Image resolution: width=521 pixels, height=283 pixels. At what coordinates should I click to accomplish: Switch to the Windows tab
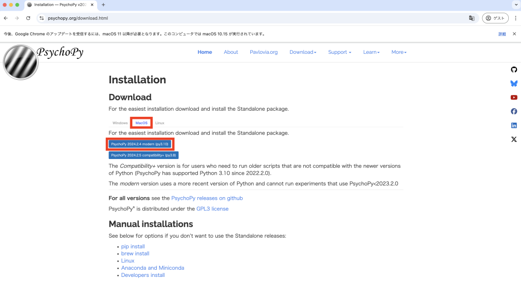(x=120, y=123)
